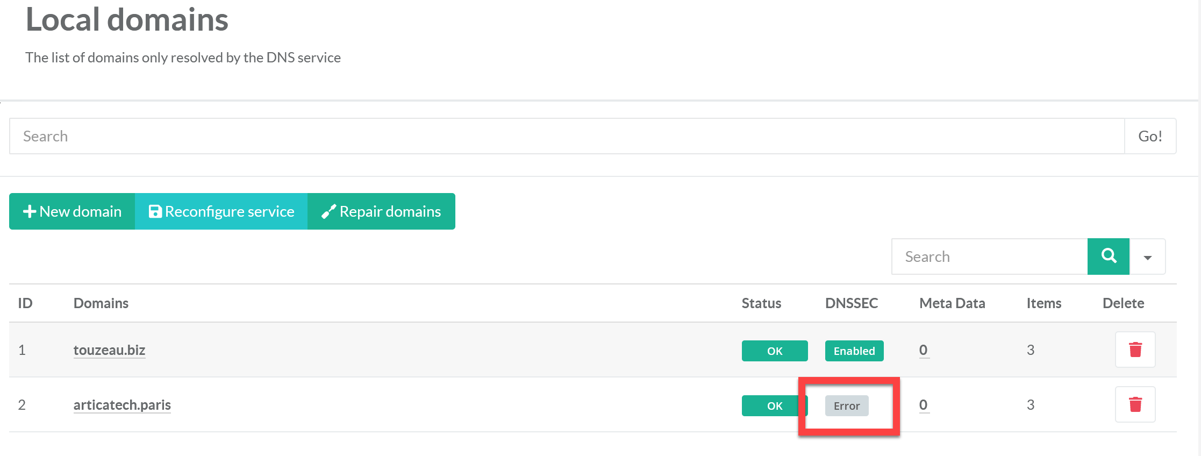This screenshot has width=1201, height=456.
Task: Sort by the Items column header
Action: (1043, 303)
